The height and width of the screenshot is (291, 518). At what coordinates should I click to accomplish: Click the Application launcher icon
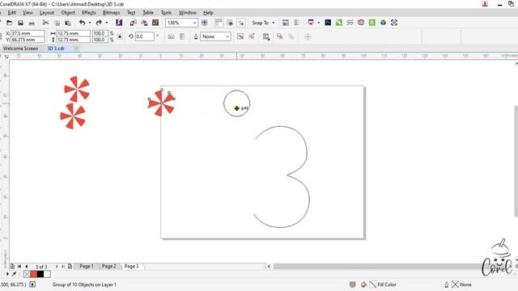pos(311,23)
